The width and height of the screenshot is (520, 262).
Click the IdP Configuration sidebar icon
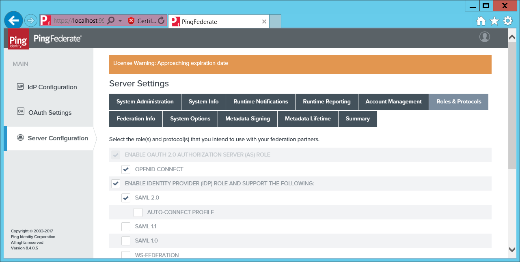click(x=20, y=86)
